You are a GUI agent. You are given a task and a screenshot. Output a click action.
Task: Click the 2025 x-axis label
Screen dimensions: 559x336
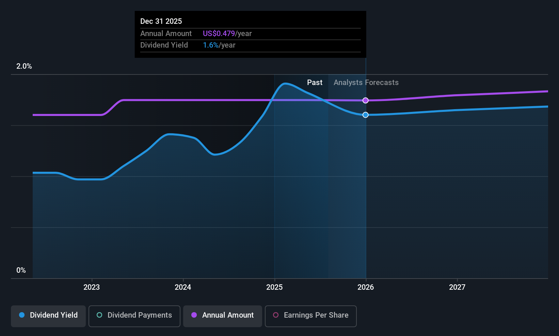click(x=274, y=287)
